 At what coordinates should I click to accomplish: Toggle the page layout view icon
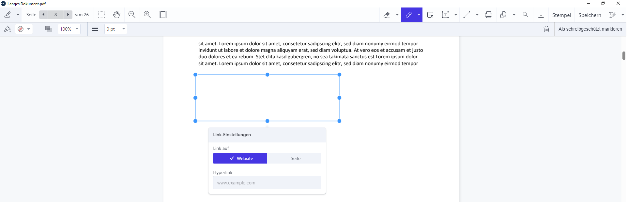pyautogui.click(x=163, y=15)
